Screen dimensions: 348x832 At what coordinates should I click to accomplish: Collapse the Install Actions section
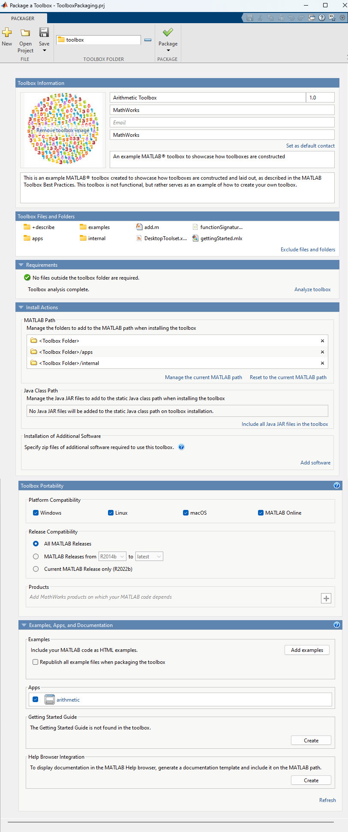tap(21, 307)
